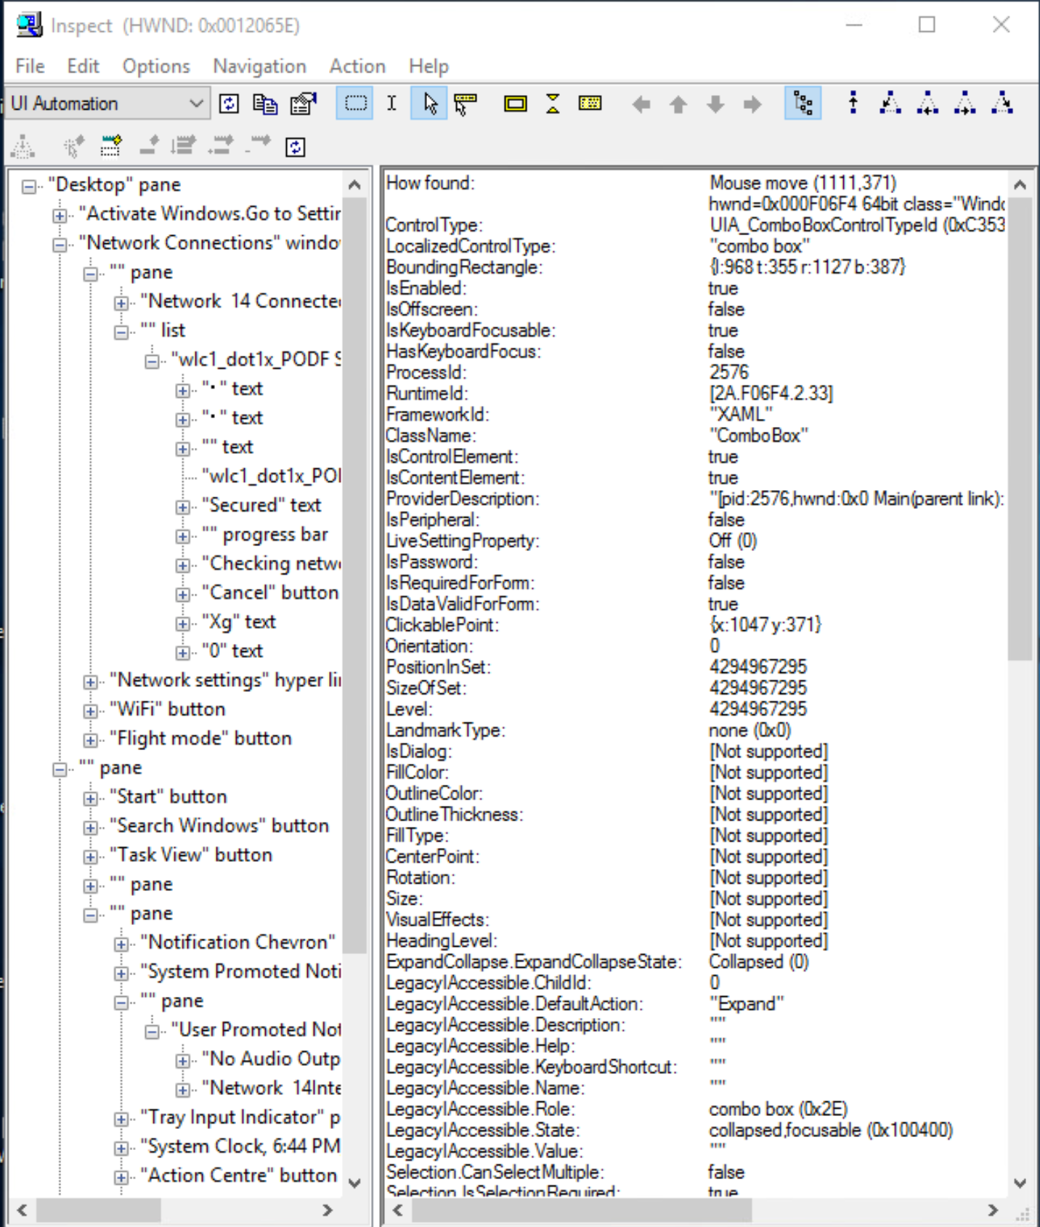The width and height of the screenshot is (1040, 1227).
Task: Collapse the "Network Connections" window node
Action: pos(60,245)
